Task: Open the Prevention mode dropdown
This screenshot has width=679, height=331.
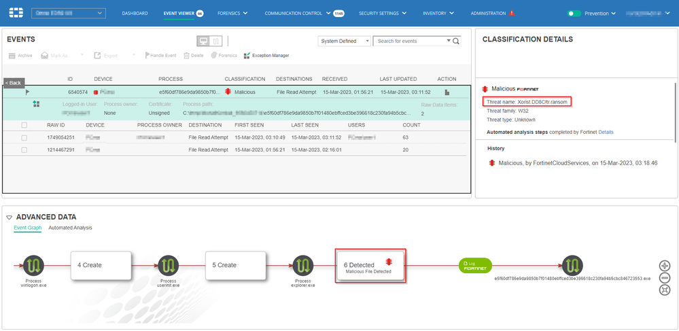Action: coord(599,14)
